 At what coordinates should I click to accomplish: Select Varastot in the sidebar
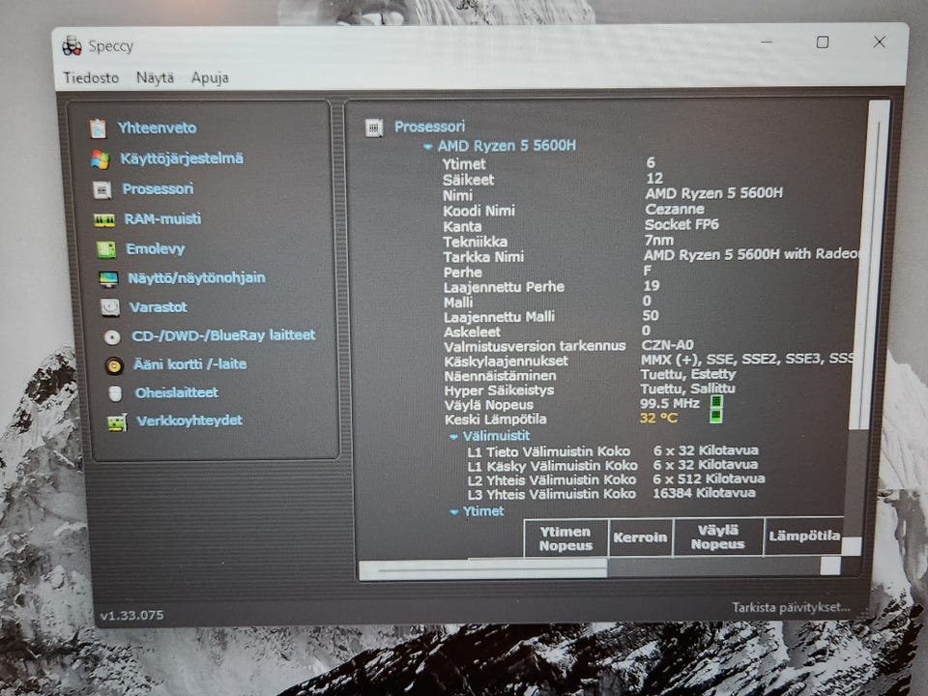159,306
